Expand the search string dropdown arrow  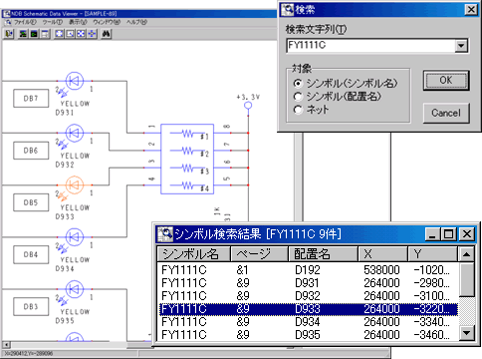click(x=461, y=46)
